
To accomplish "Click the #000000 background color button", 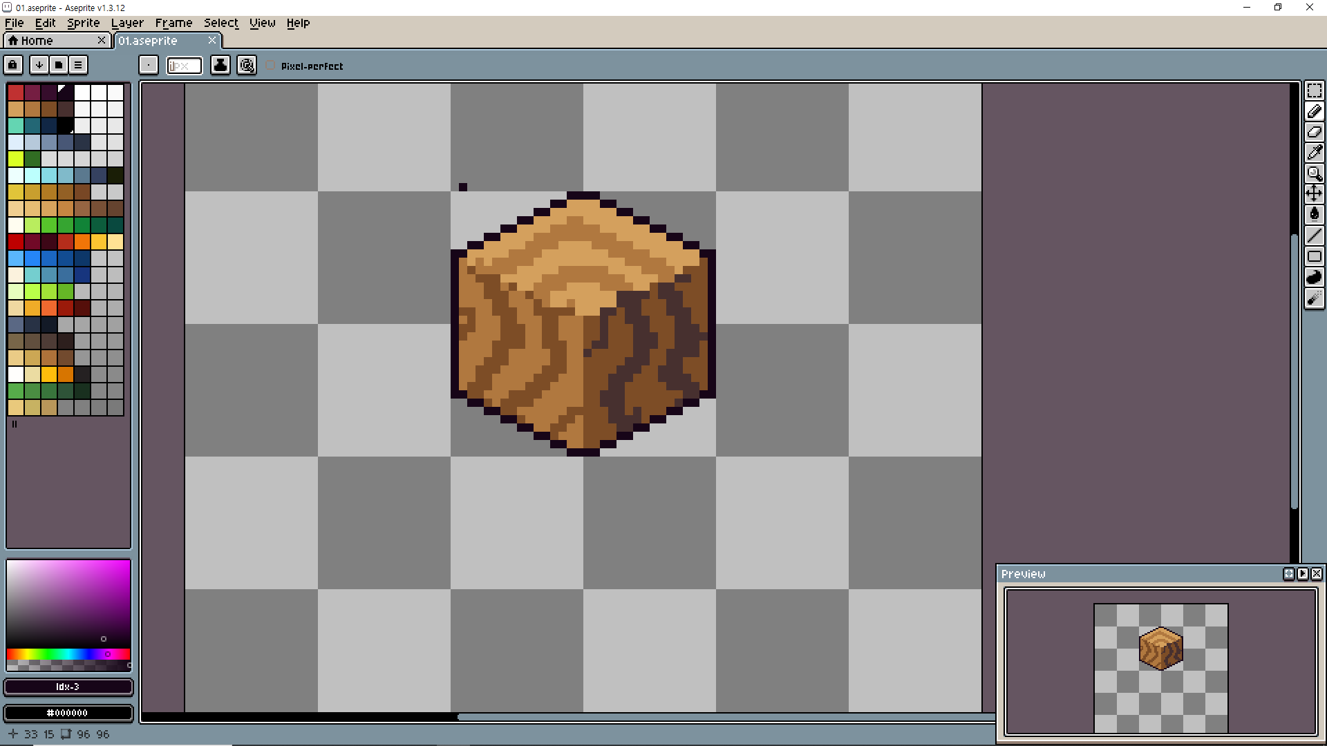I will (x=68, y=713).
